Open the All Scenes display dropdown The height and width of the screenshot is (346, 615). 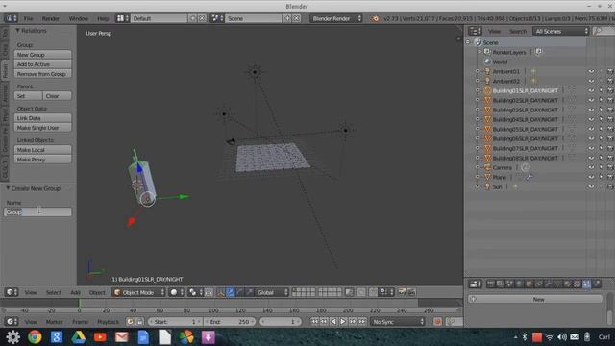(x=561, y=31)
